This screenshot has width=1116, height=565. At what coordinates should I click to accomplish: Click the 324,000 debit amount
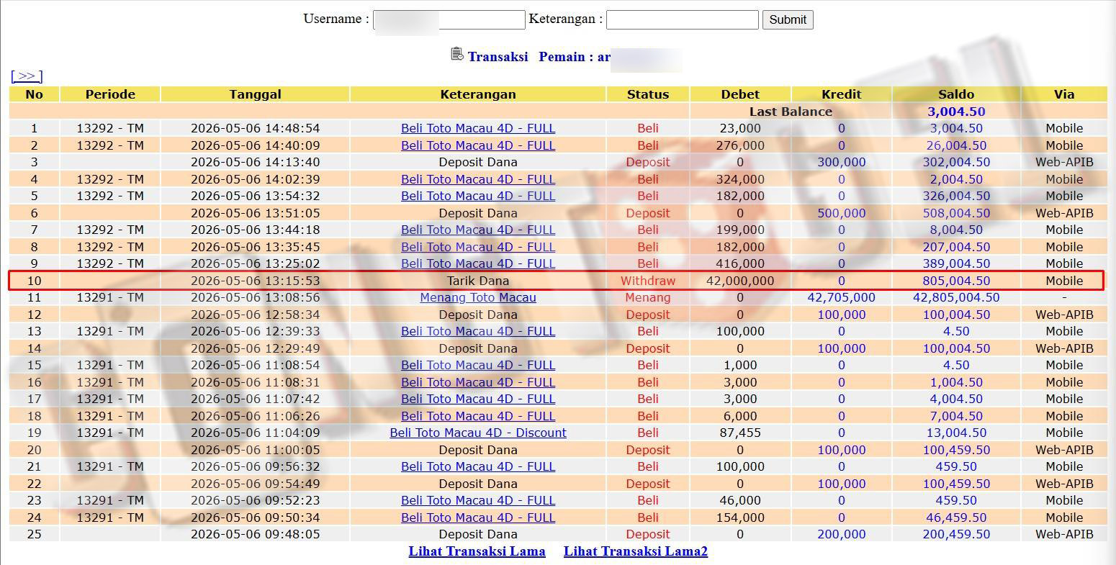click(740, 179)
